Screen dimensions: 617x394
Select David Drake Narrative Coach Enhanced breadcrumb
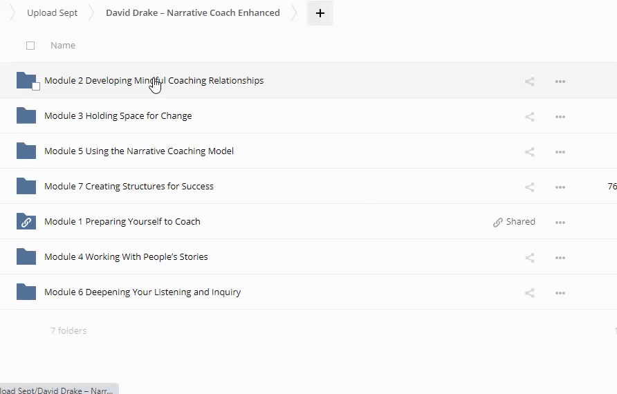pyautogui.click(x=192, y=12)
